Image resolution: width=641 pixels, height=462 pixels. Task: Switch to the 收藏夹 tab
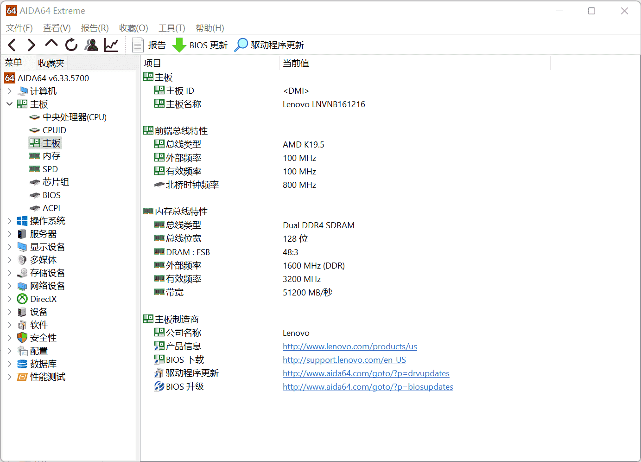click(51, 63)
